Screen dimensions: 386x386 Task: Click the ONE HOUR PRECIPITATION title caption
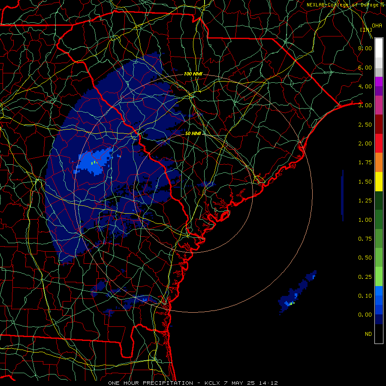coord(193,383)
